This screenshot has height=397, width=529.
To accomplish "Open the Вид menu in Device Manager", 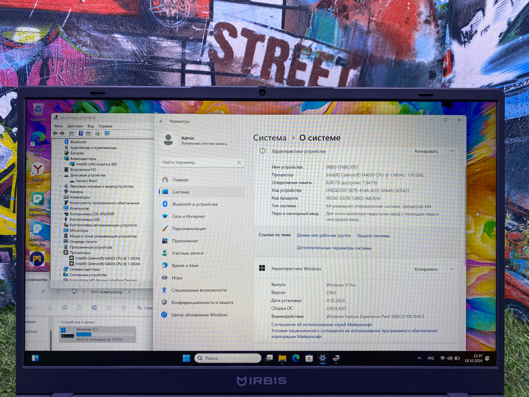I will tap(90, 126).
